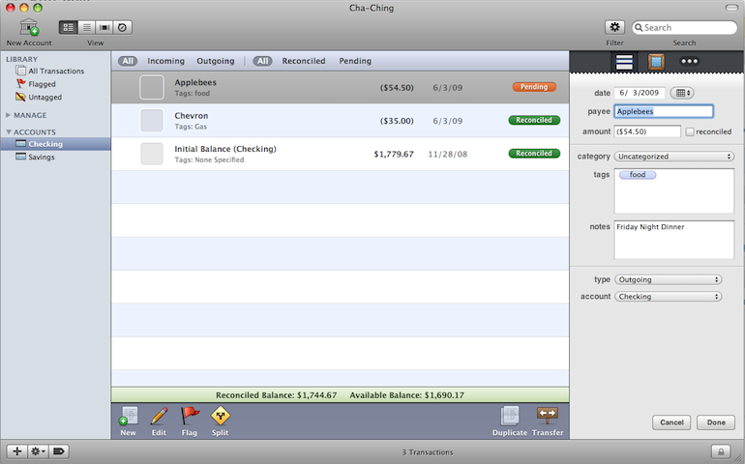Toggle the Initial Balance Reconciled badge
The width and height of the screenshot is (745, 464).
tap(534, 154)
